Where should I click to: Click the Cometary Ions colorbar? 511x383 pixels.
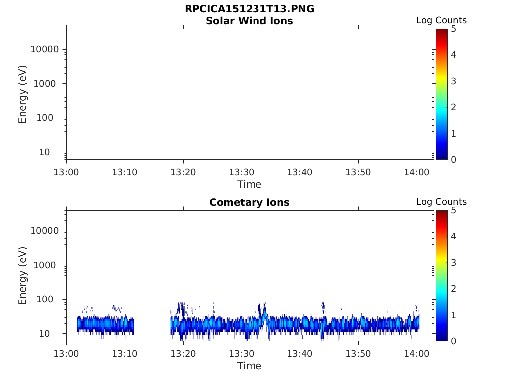441,275
